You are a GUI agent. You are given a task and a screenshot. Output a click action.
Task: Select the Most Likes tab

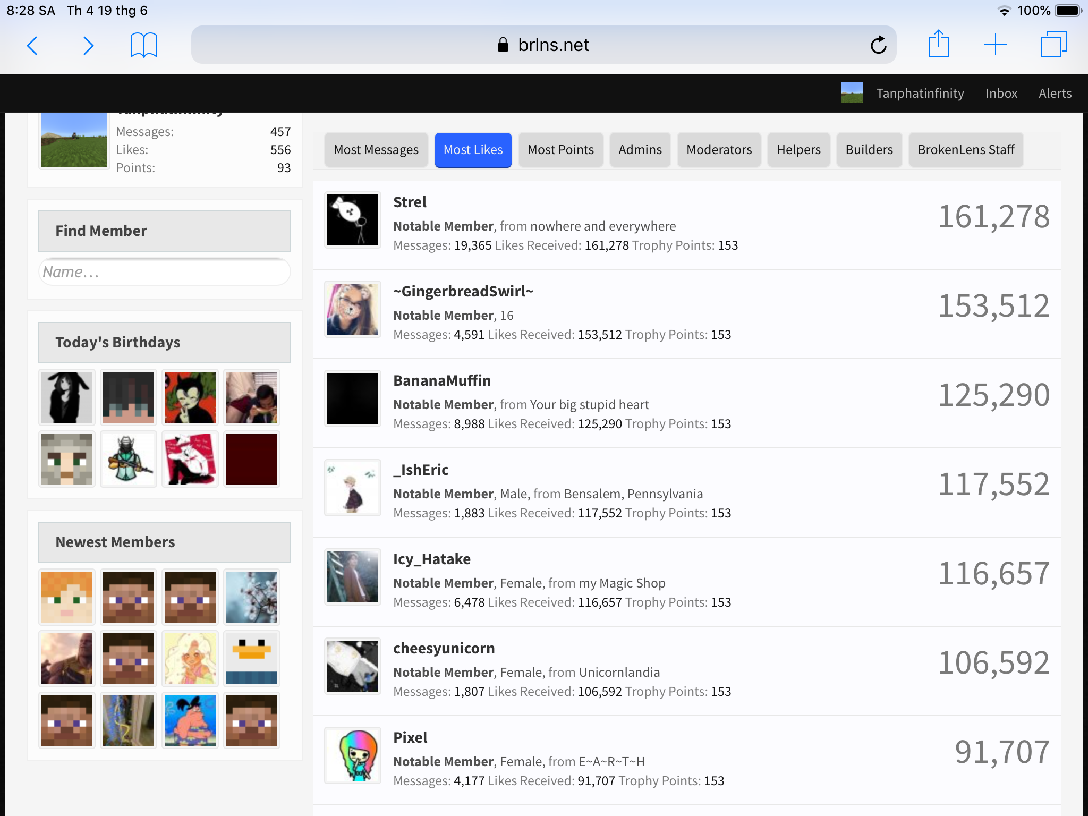tap(473, 150)
